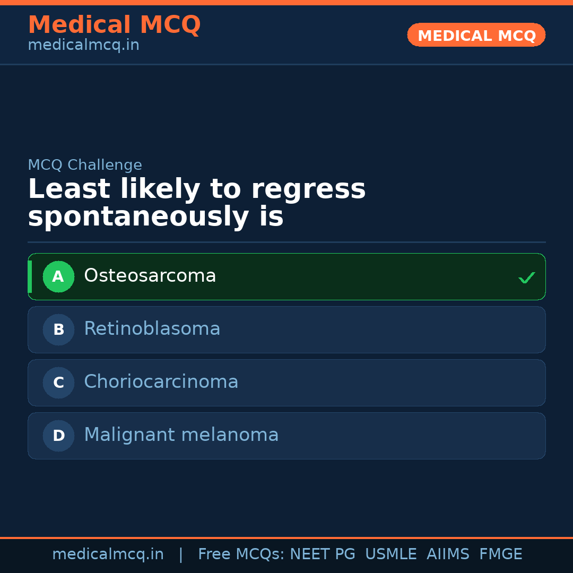Click the Medical MCQ logo text
Screen dimensions: 573x573
114,24
